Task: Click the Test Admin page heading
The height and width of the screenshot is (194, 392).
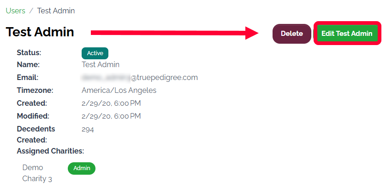Action: tap(40, 32)
